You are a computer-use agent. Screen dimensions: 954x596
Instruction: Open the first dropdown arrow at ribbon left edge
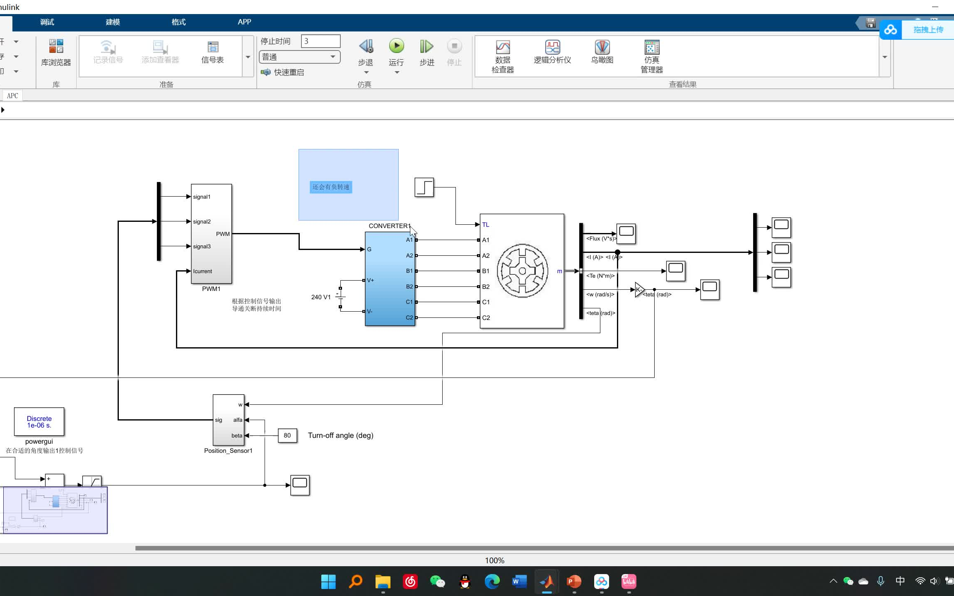[x=16, y=41]
